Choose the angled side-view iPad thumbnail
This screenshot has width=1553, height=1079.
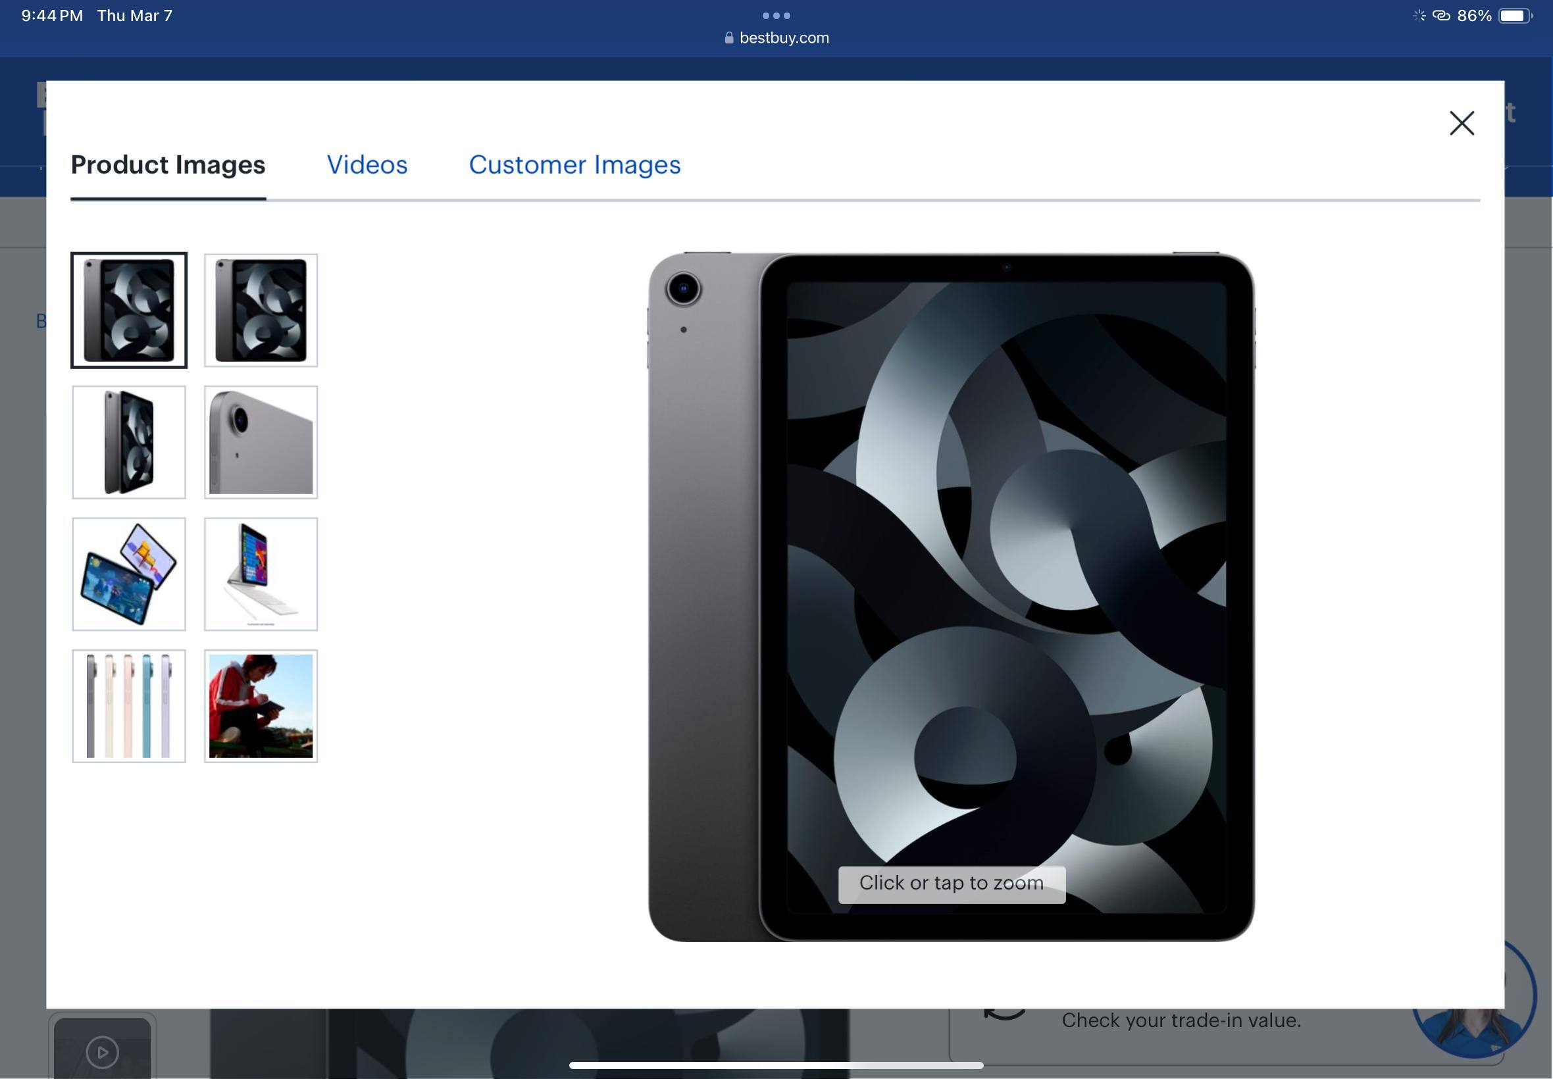point(128,442)
